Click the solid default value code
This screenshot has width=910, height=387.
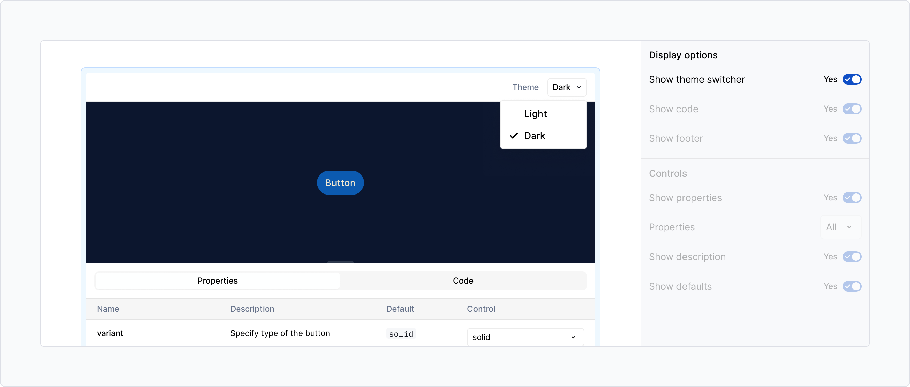(x=401, y=334)
